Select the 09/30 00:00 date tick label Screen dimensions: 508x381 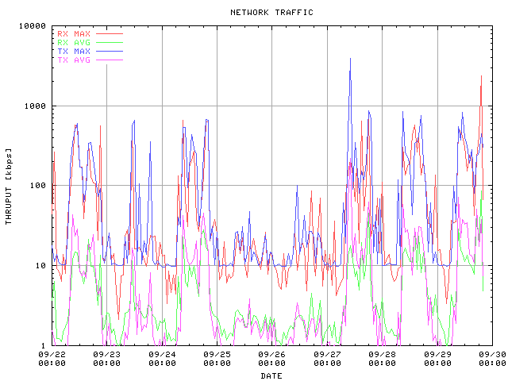[x=491, y=359]
